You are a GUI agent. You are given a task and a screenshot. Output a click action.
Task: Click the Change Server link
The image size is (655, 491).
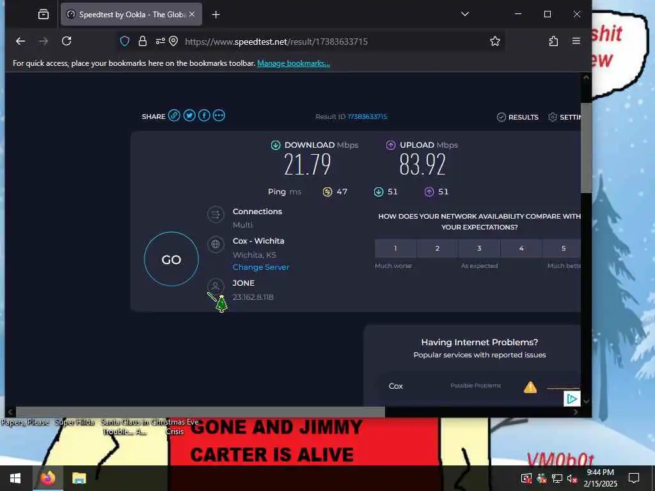tap(261, 267)
